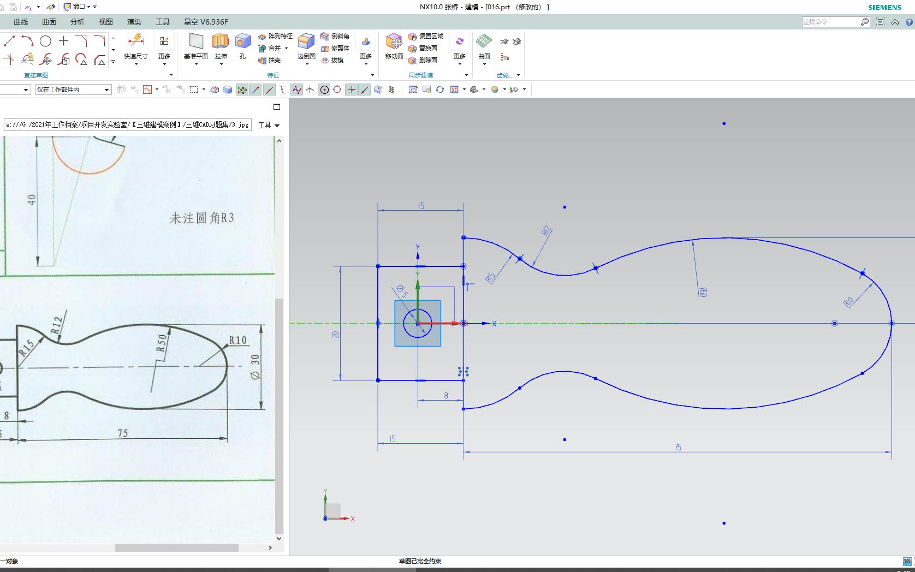Click the Shell (抽壳) feature icon
This screenshot has width=915, height=572.
(264, 61)
